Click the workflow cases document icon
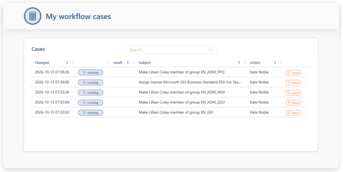The width and height of the screenshot is (343, 172). tap(33, 16)
